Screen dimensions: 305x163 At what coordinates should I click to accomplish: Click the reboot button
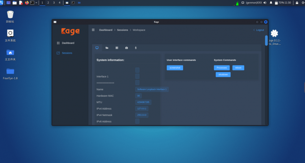238,68
